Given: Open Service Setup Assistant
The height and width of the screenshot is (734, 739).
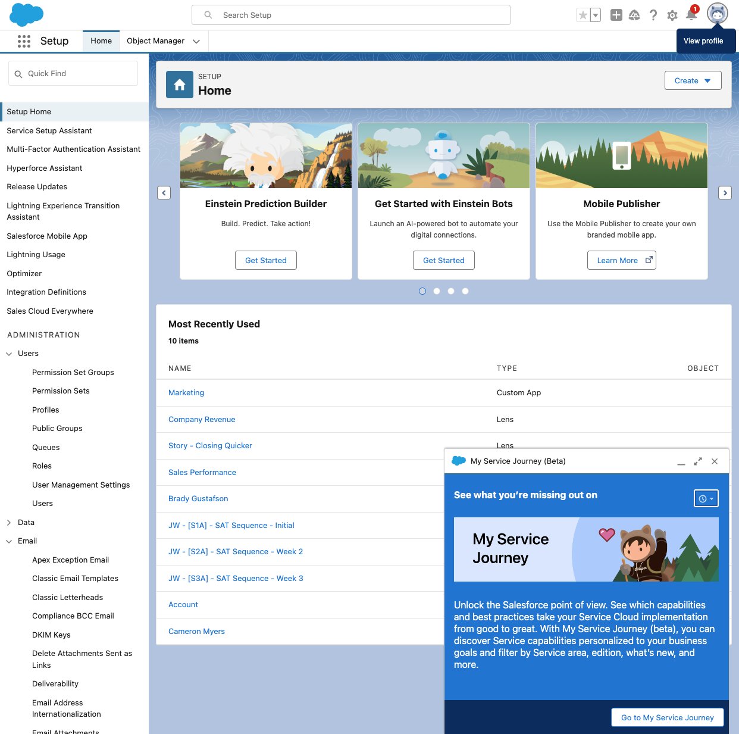Looking at the screenshot, I should tap(49, 131).
